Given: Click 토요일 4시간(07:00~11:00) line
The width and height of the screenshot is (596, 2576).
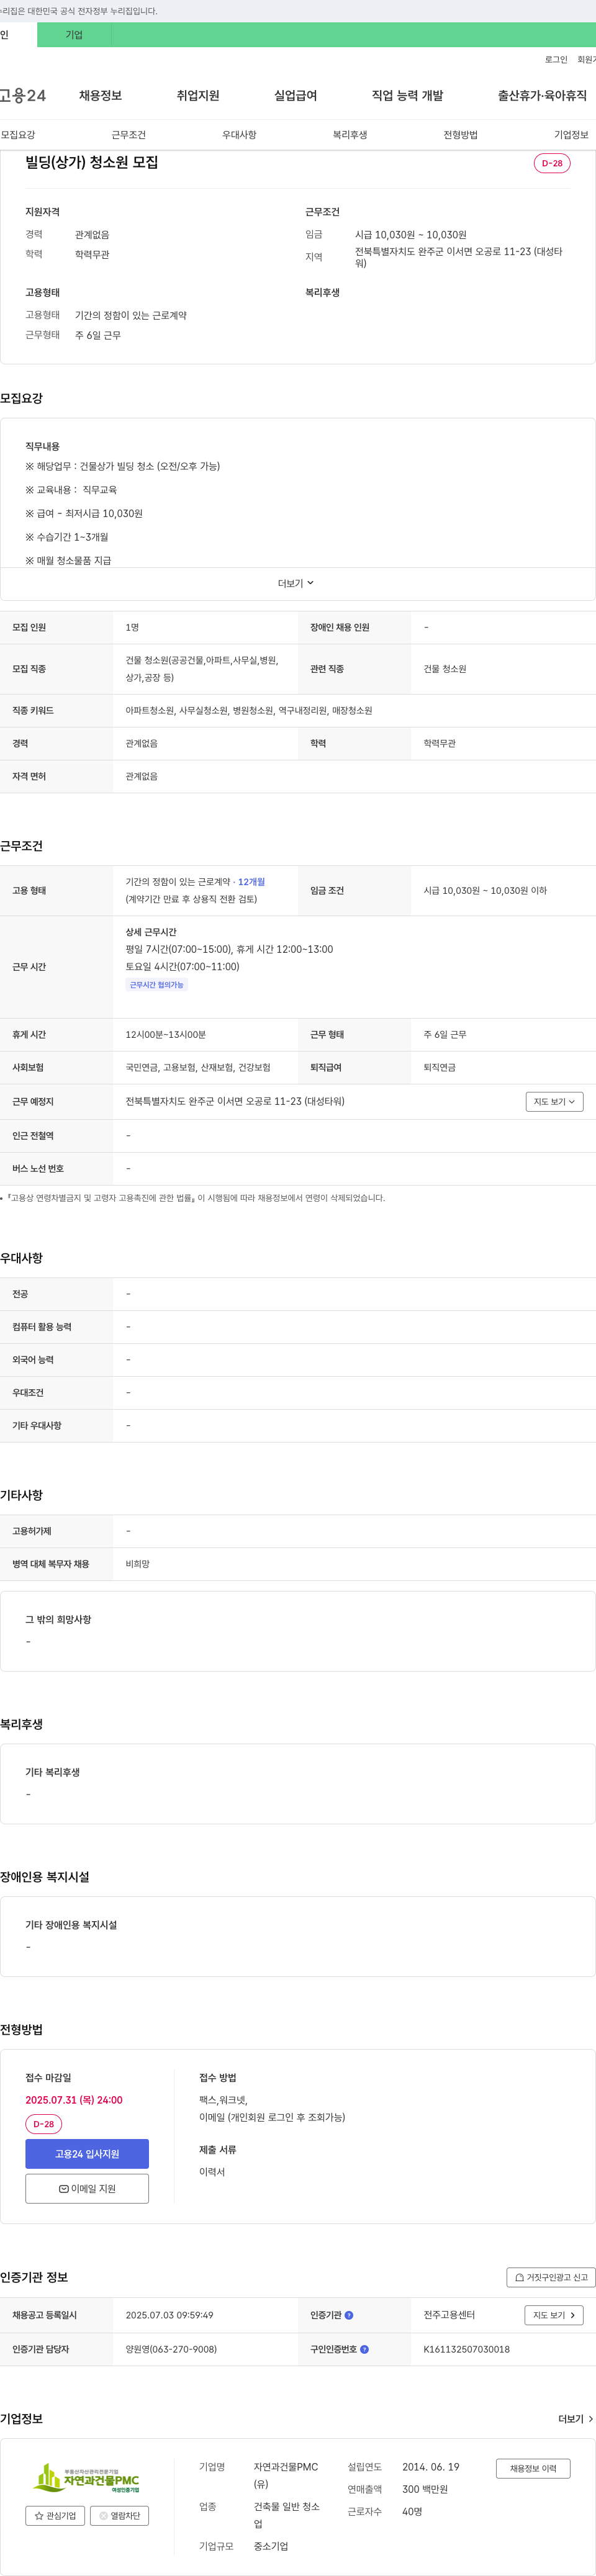Looking at the screenshot, I should [182, 966].
